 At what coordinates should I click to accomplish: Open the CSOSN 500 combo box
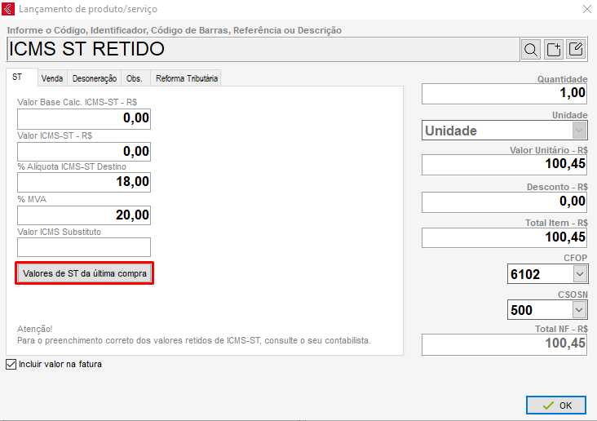pyautogui.click(x=579, y=309)
